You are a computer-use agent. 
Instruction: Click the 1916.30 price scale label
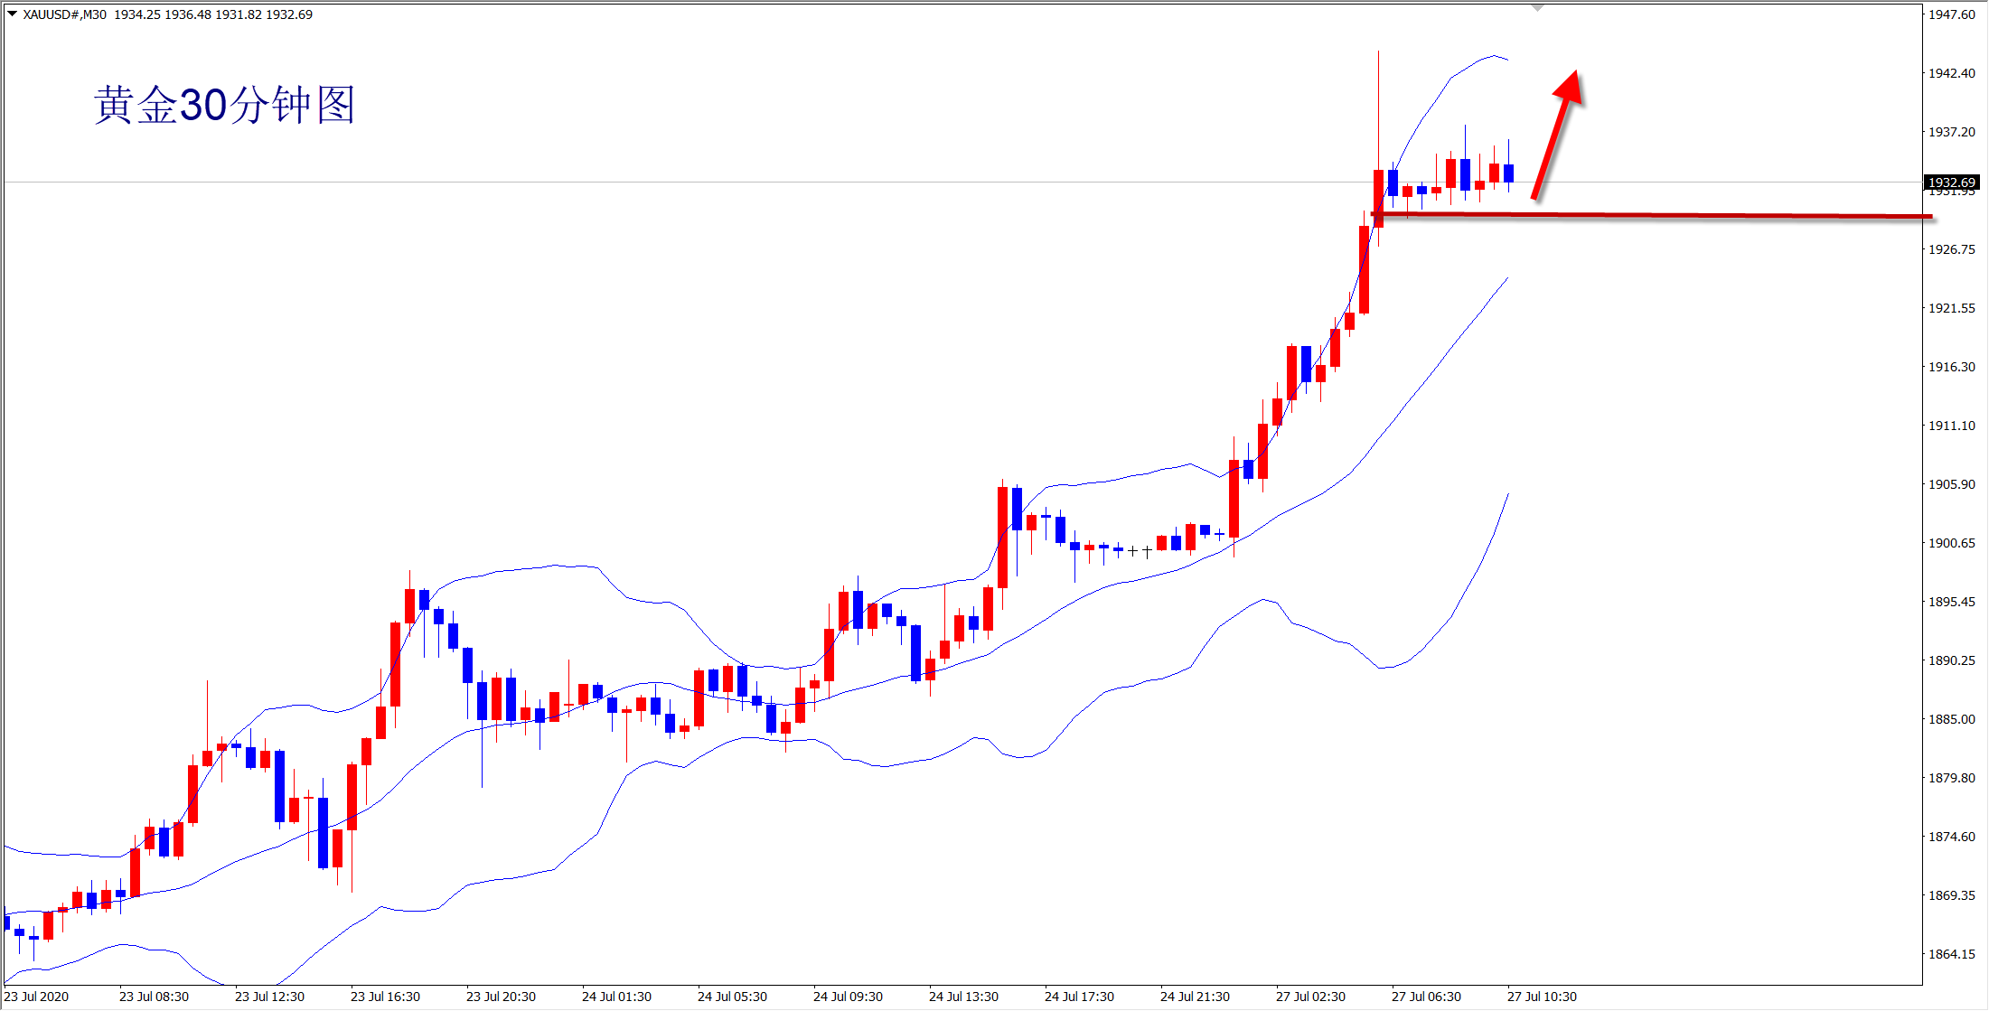(1952, 367)
